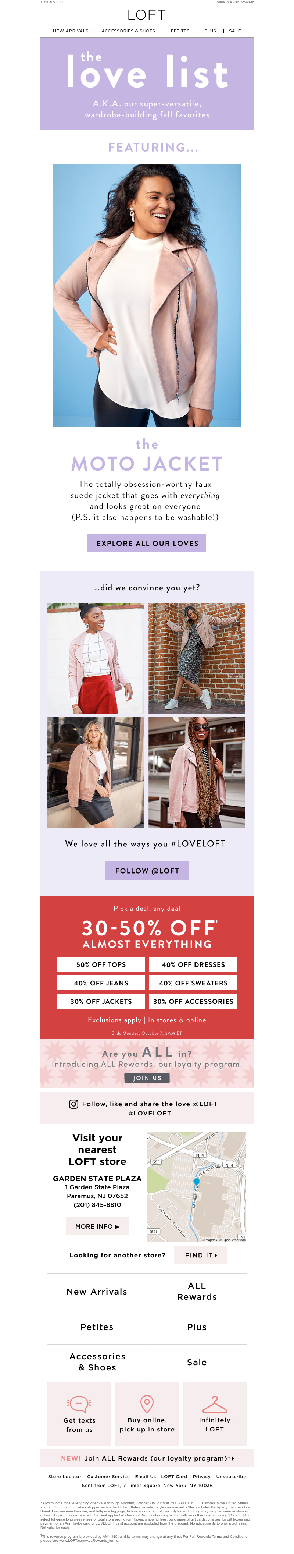This screenshot has height=1554, width=294.
Task: Click the Infinitely LOFT hanger icon
Action: pos(215,1404)
